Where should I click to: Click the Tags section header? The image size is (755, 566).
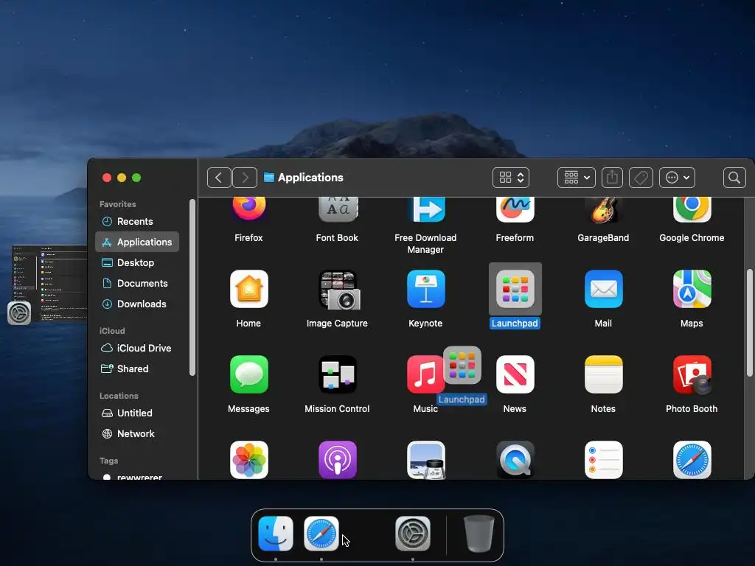click(x=109, y=461)
